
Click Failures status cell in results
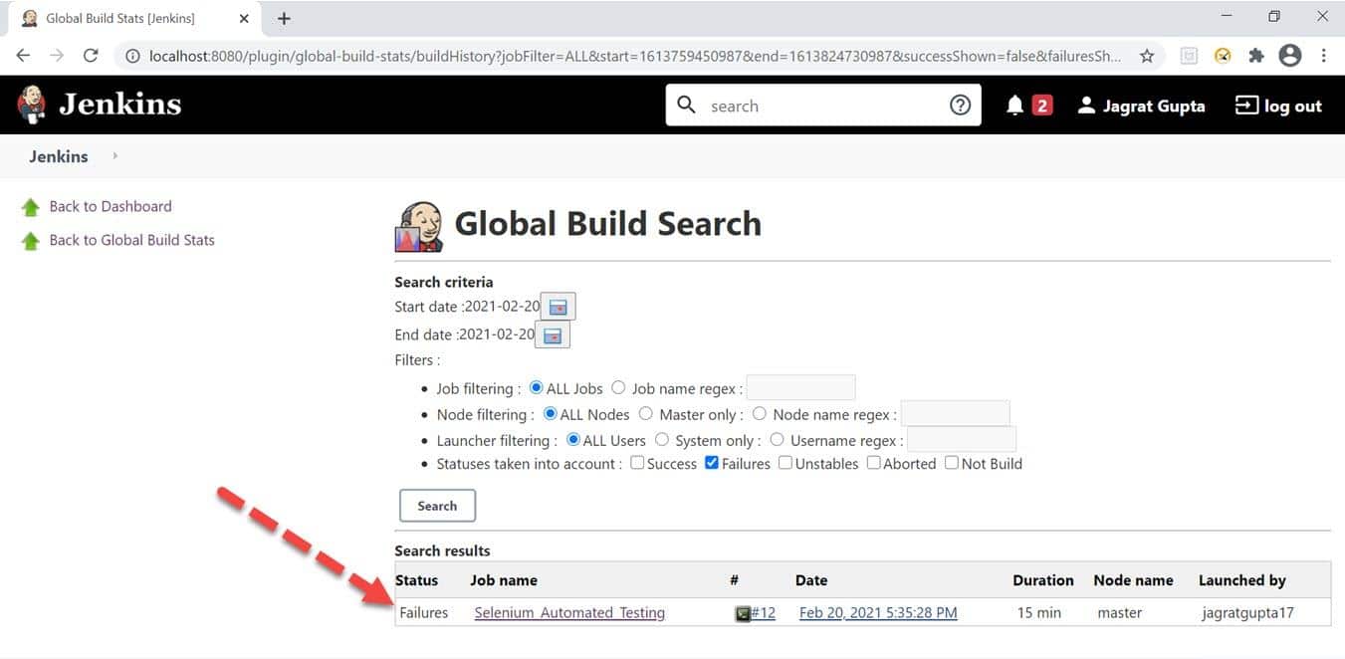pos(424,613)
